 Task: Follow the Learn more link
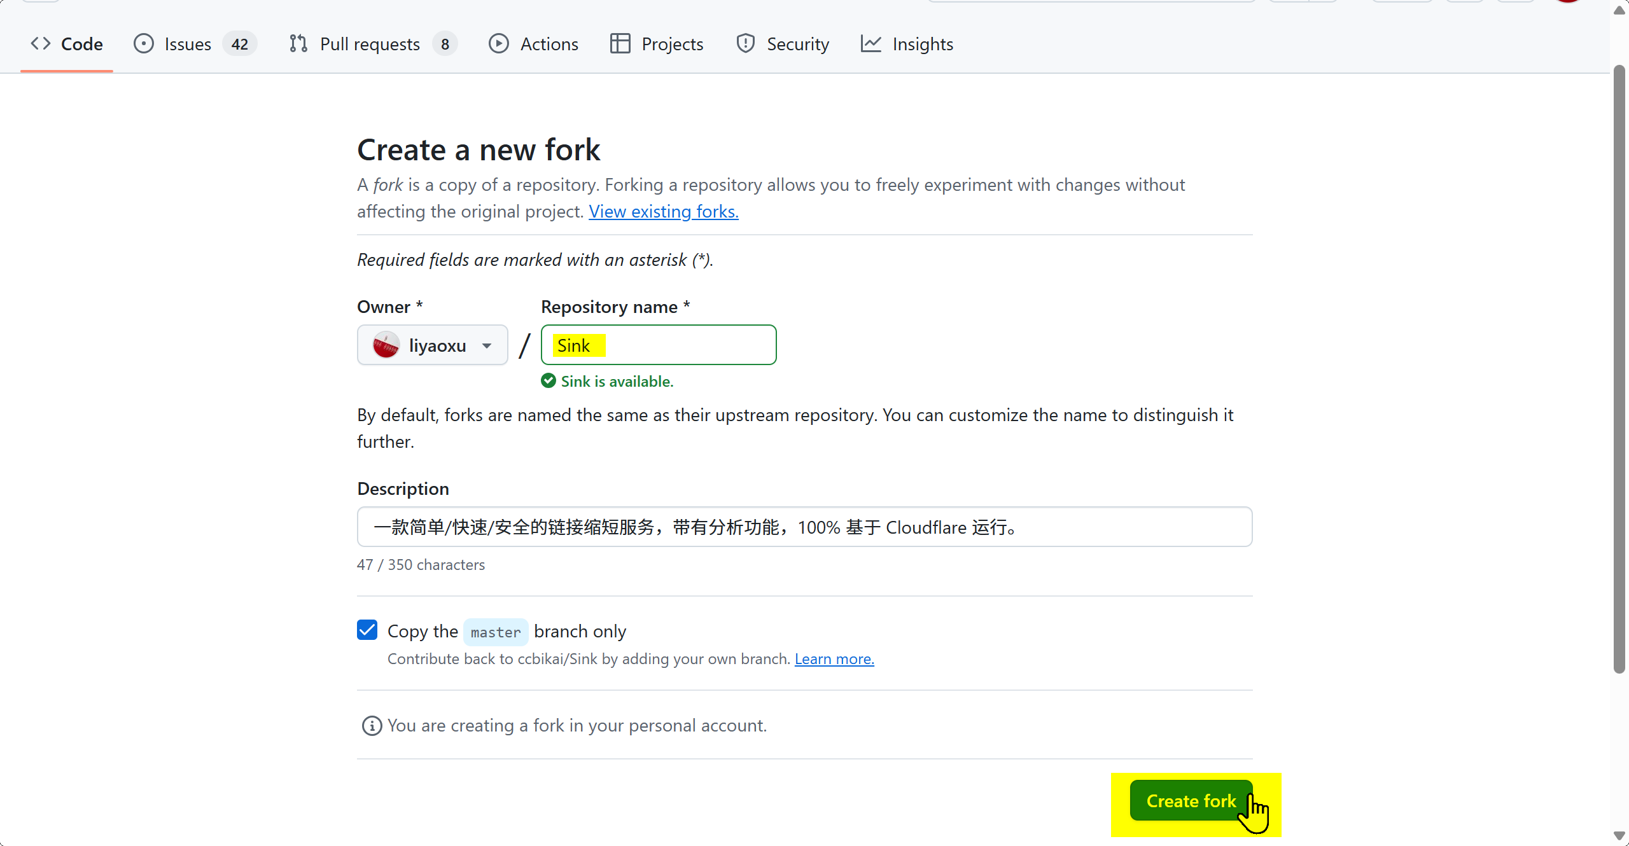click(834, 659)
